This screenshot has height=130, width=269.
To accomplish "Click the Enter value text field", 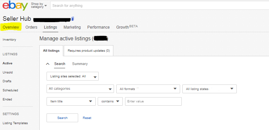I will [153, 101].
